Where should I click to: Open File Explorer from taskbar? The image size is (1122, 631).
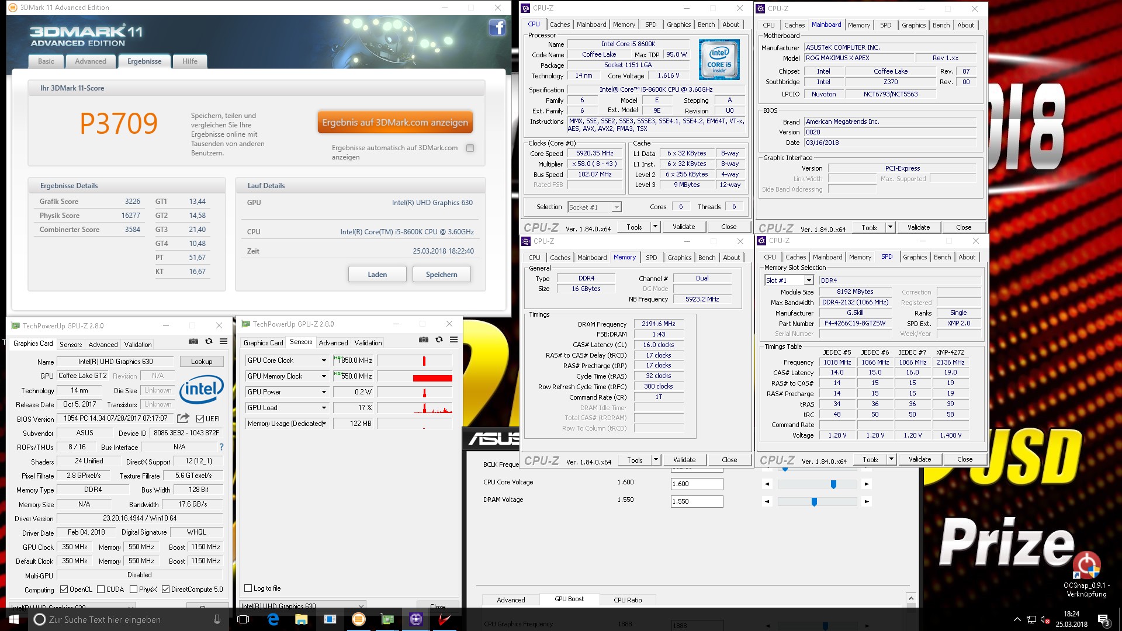[x=301, y=619]
